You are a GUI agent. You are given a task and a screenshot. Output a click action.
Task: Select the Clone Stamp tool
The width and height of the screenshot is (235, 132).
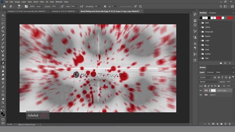coord(3,55)
